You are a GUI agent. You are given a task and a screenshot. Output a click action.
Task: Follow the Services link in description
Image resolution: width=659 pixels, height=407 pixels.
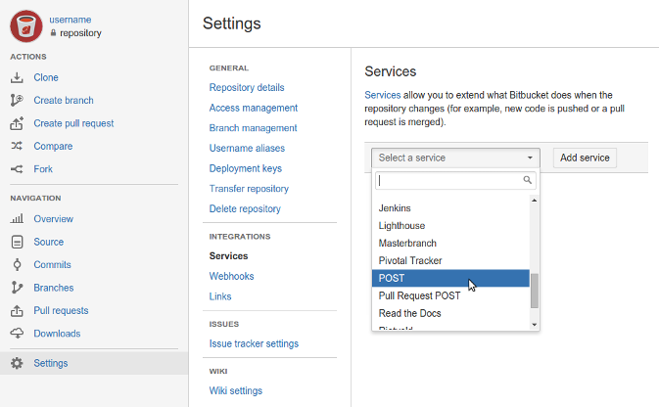[383, 95]
